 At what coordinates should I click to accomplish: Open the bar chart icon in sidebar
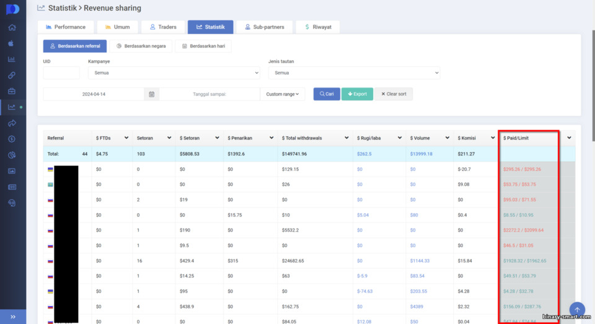(12, 59)
